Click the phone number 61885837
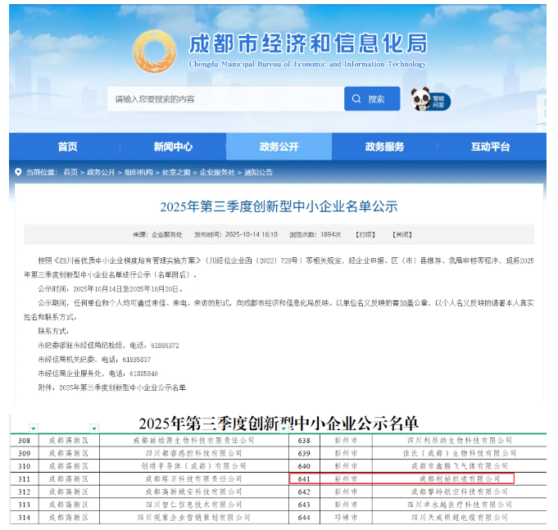Screen dimensions: 558x530 pos(137,360)
